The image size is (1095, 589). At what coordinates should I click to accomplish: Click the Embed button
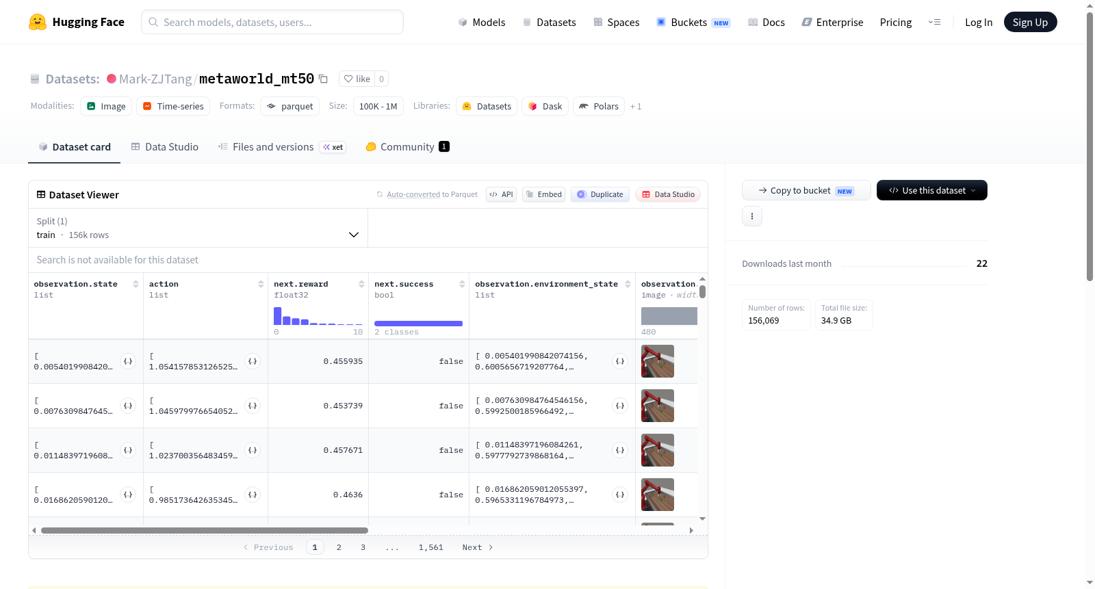tap(544, 194)
